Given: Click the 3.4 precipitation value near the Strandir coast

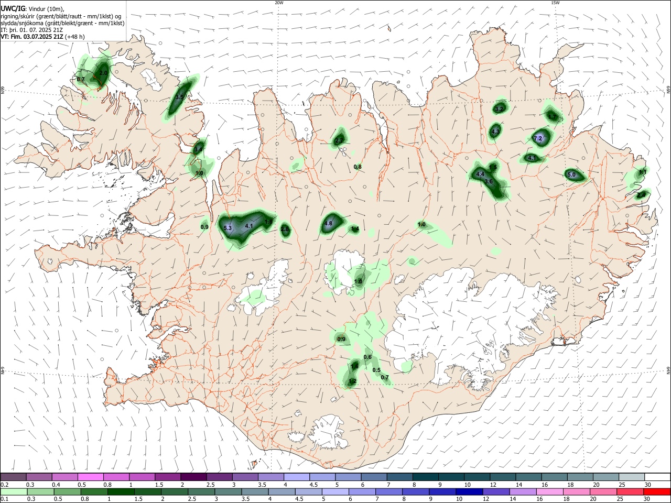Looking at the screenshot, I should [198, 150].
